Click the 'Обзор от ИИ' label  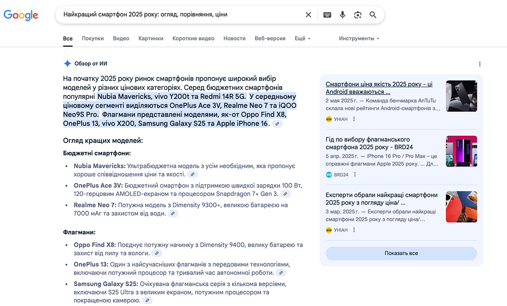pyautogui.click(x=91, y=64)
